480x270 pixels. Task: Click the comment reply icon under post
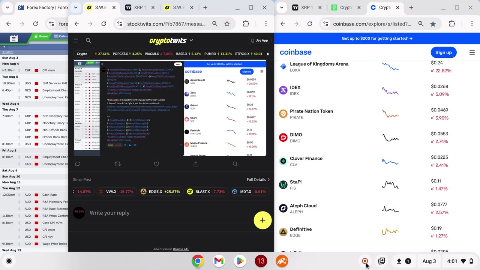(78, 164)
